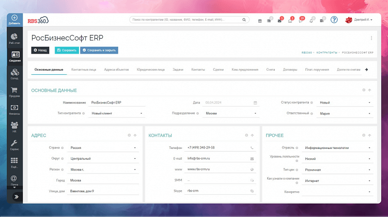Open the notifications bell icon
Screen dimensions: 388x217
(312, 21)
